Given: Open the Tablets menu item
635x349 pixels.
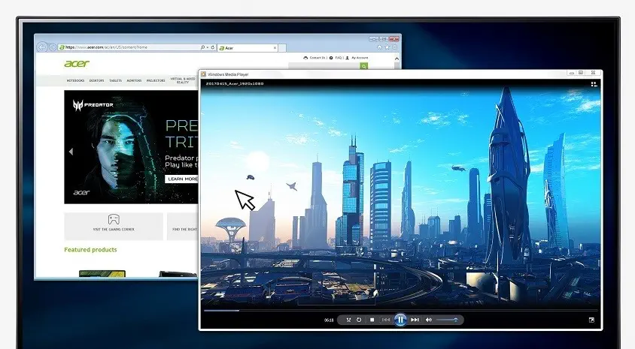Looking at the screenshot, I should (x=115, y=80).
